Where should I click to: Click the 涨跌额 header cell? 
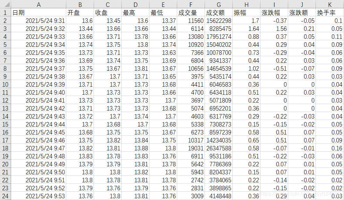[302, 13]
